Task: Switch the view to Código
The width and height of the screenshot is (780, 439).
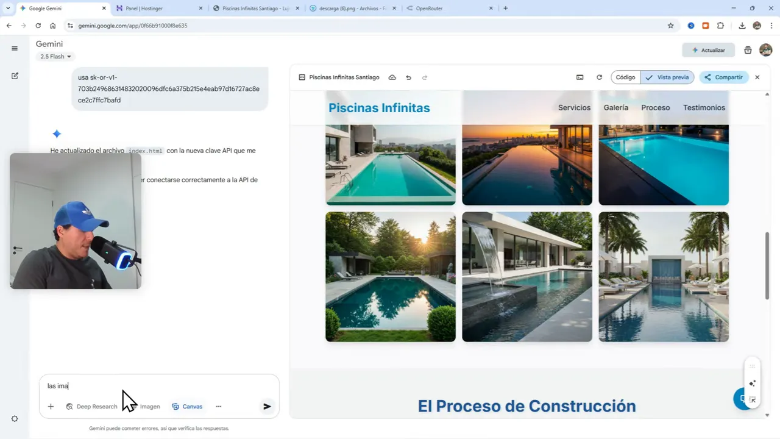Action: 625,77
